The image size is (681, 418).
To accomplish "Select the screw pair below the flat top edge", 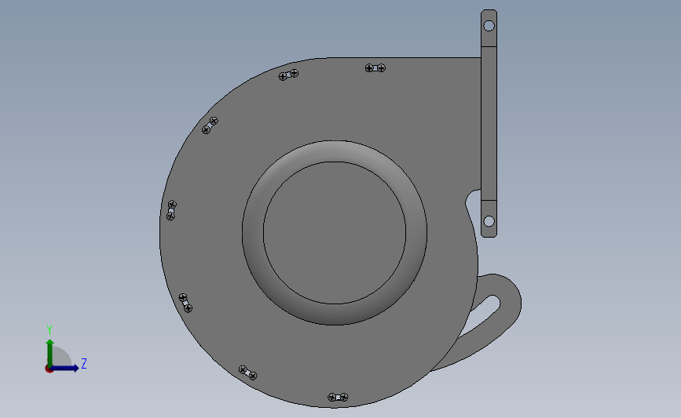I will [x=375, y=67].
